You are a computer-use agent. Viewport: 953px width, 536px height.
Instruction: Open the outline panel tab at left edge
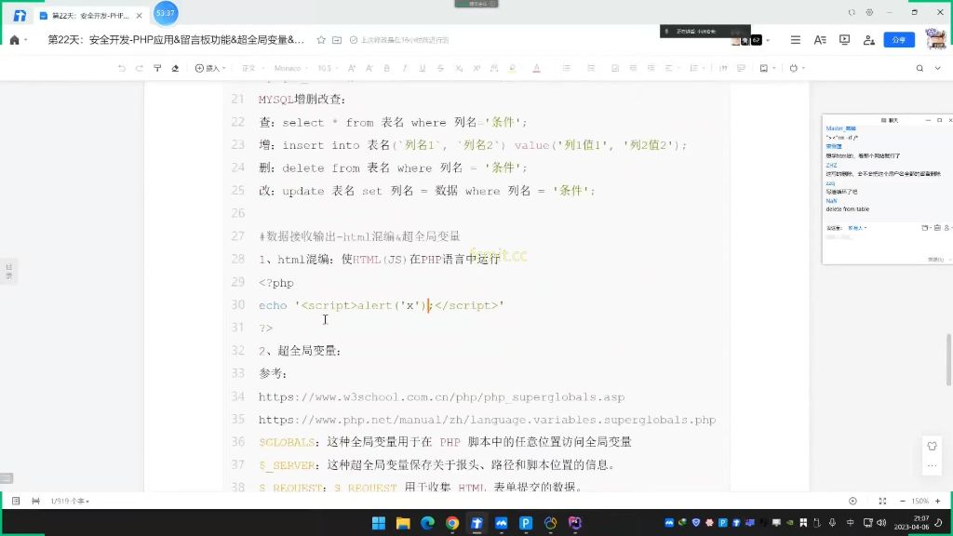click(8, 271)
